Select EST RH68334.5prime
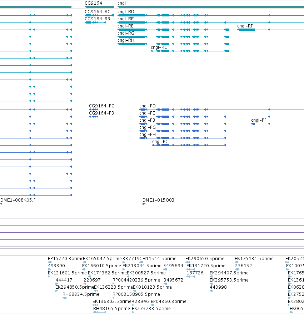304x314 pixels. (x=81, y=294)
